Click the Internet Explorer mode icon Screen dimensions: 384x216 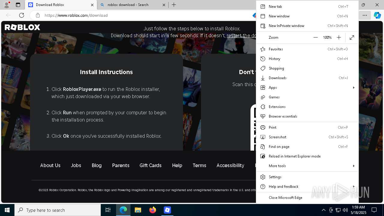pos(263,156)
